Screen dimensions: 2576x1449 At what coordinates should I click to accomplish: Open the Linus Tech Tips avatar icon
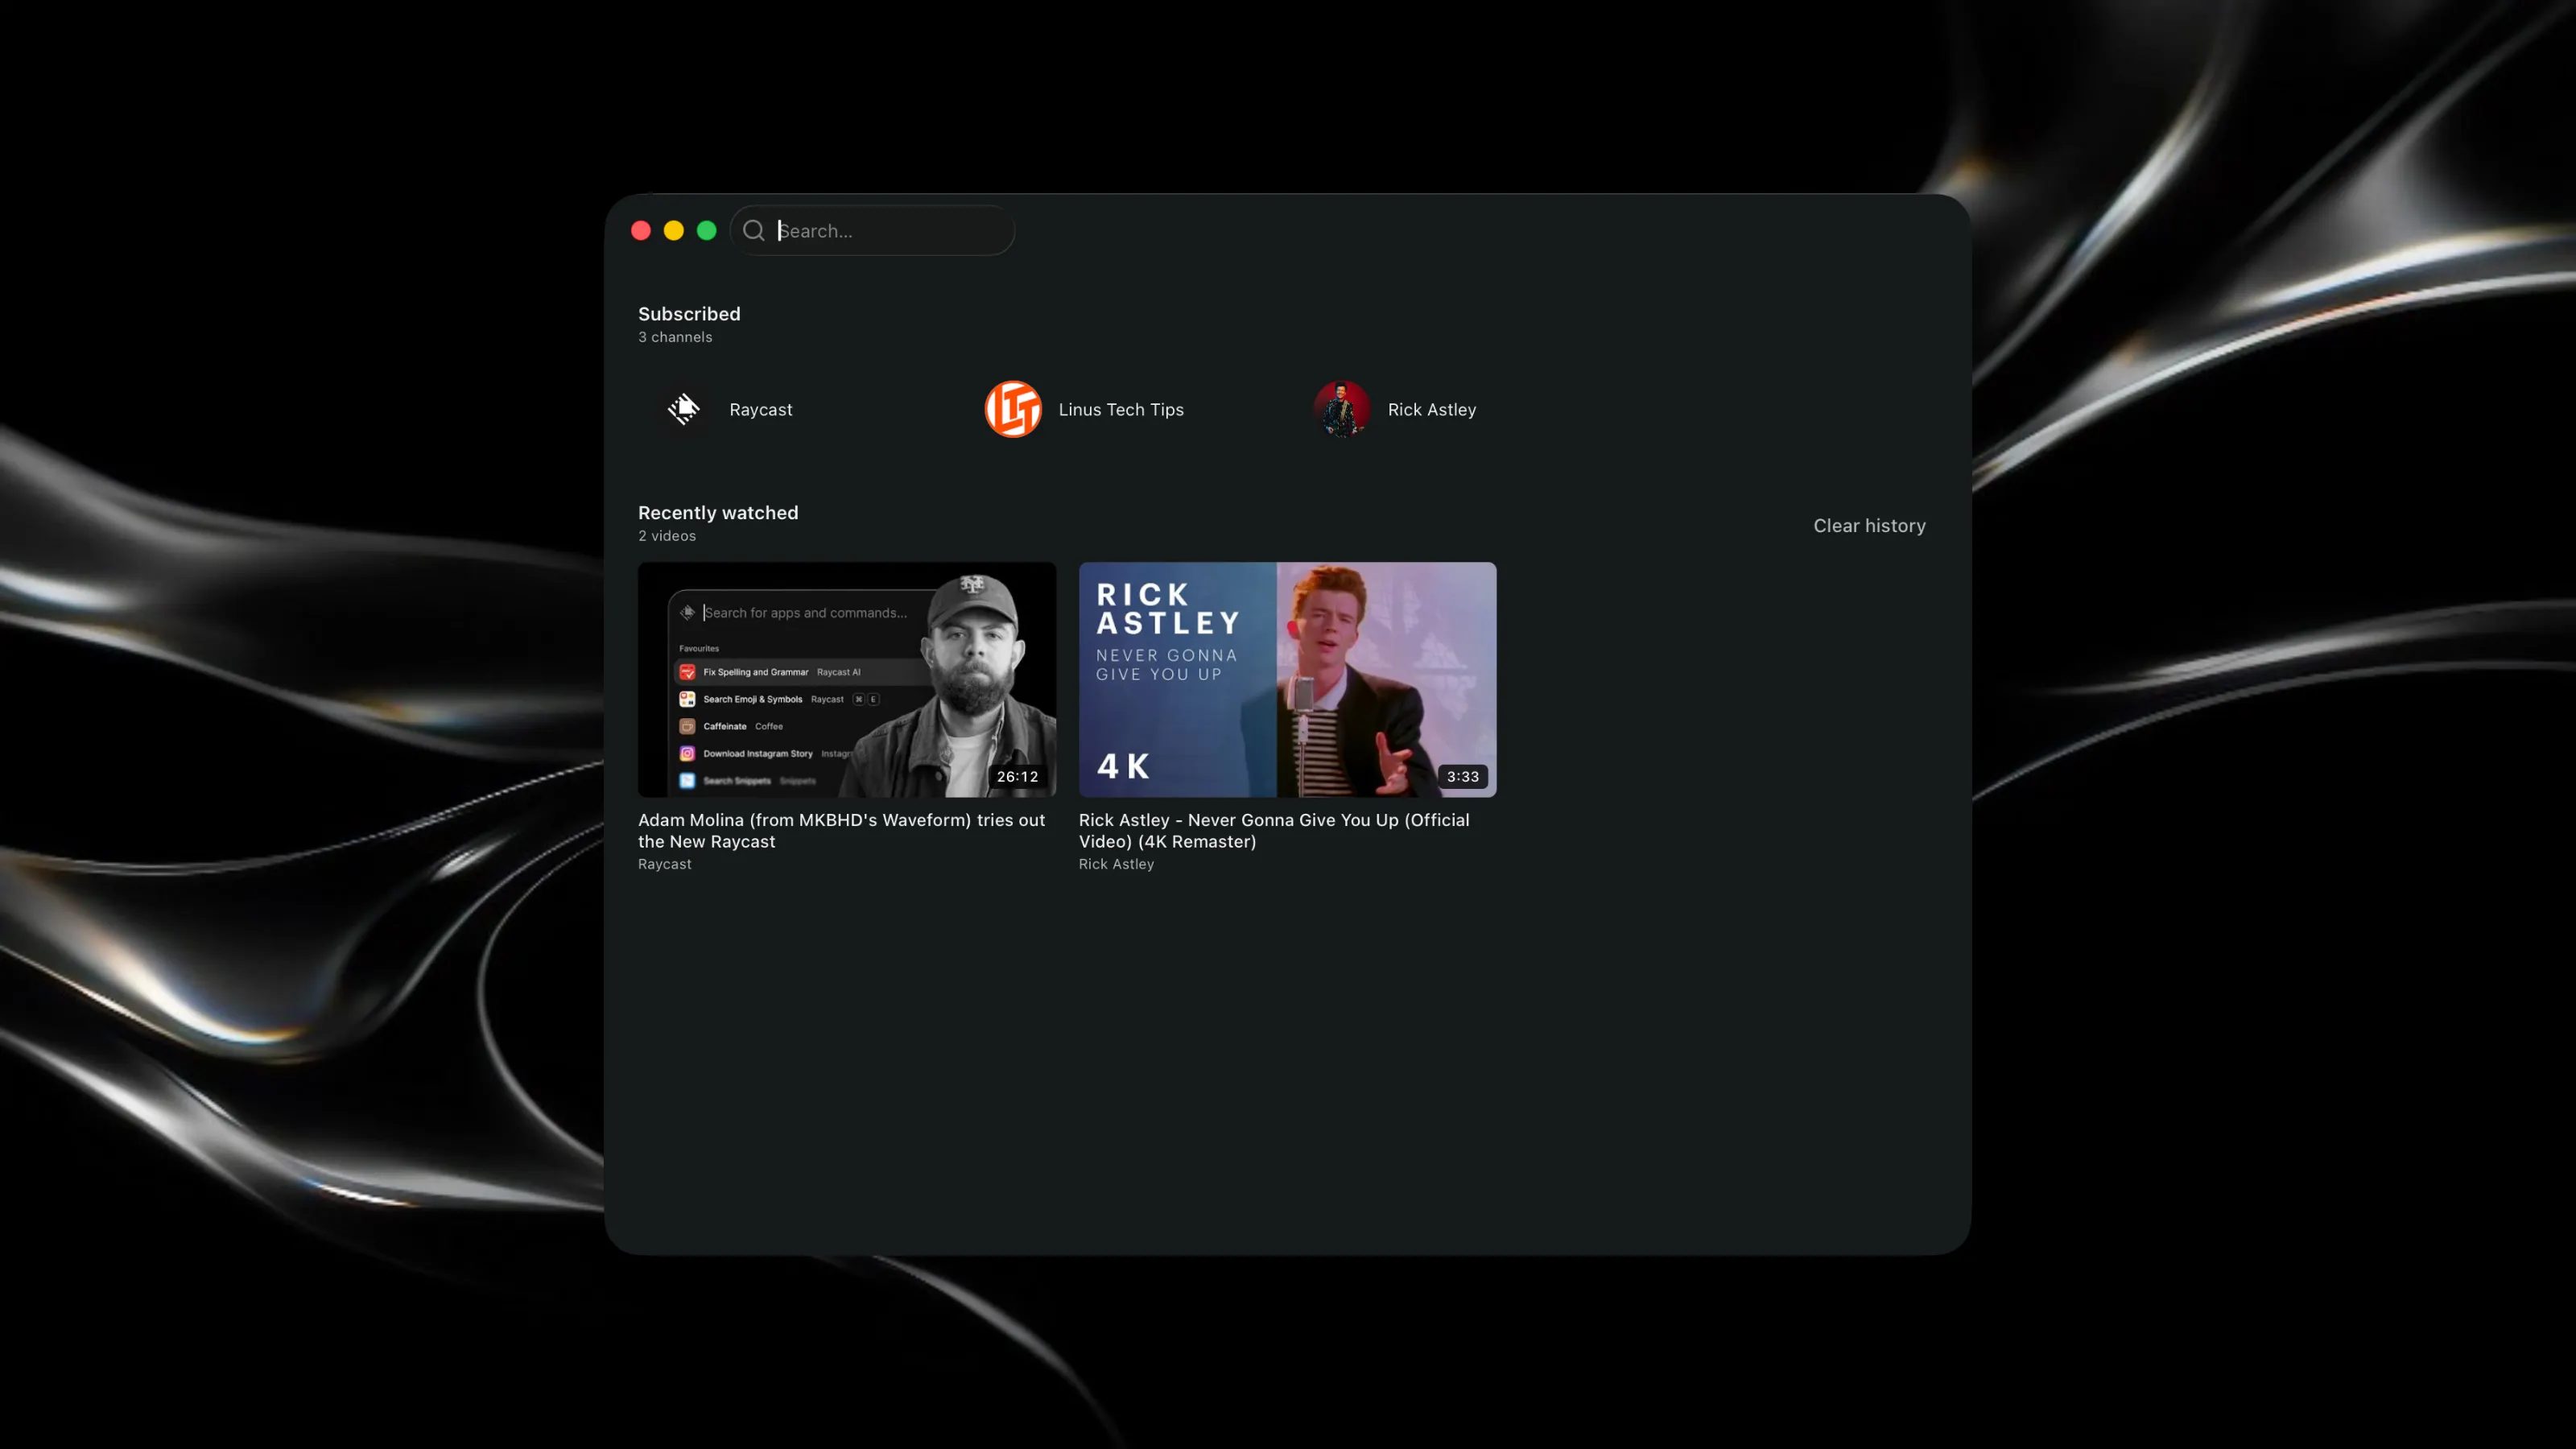1013,409
